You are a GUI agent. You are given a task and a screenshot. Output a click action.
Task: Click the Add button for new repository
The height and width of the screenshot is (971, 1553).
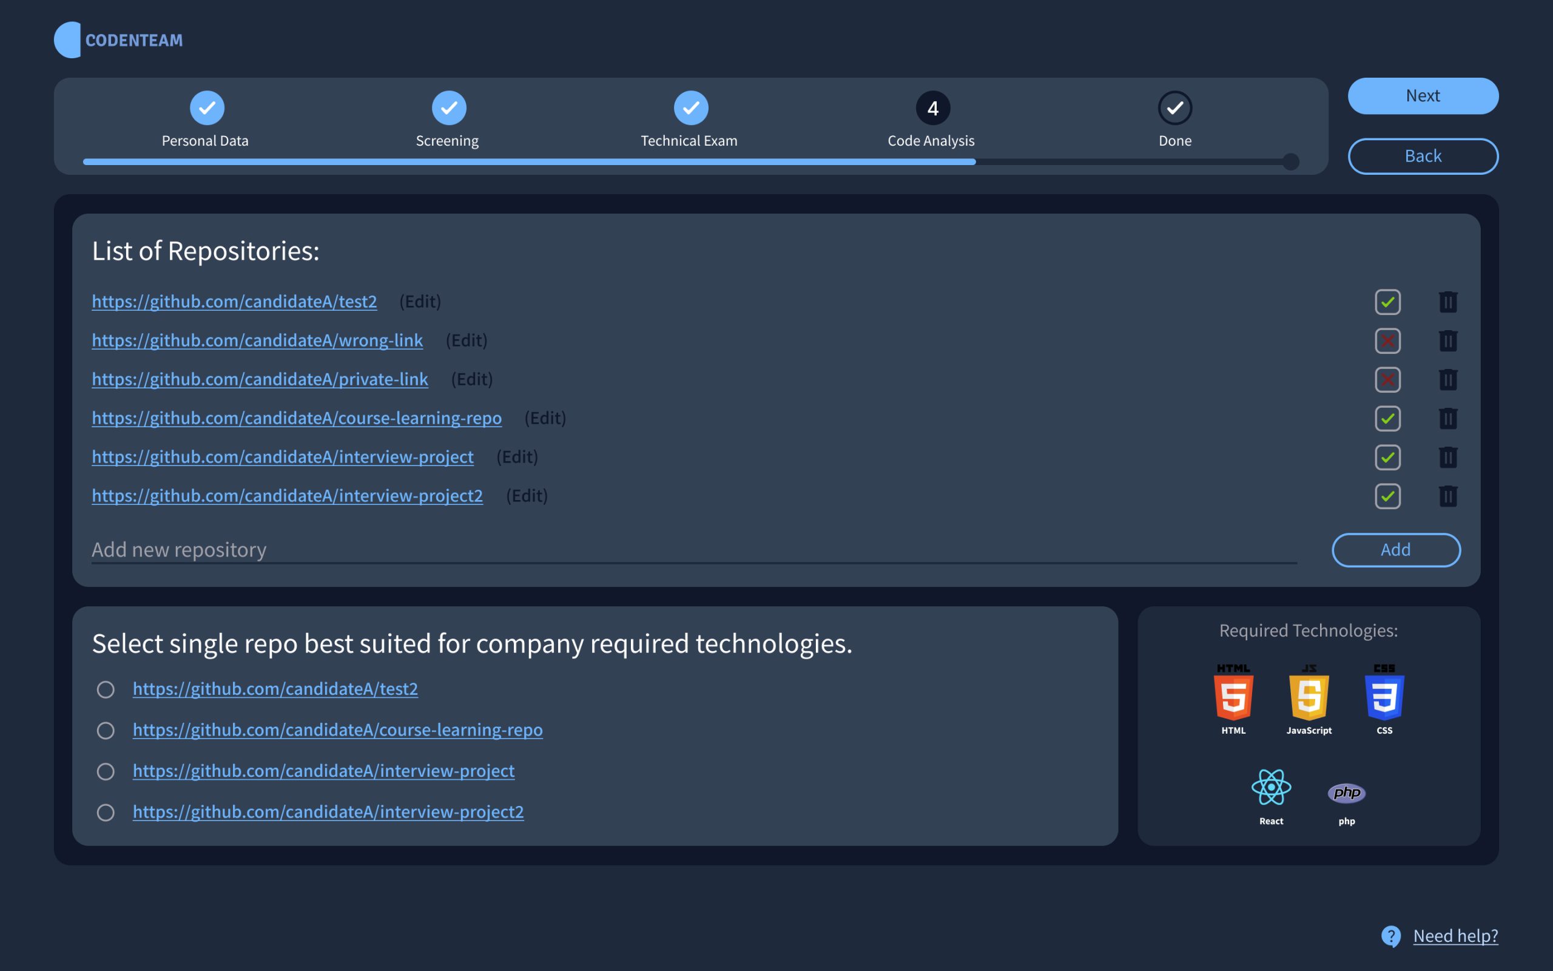tap(1395, 549)
